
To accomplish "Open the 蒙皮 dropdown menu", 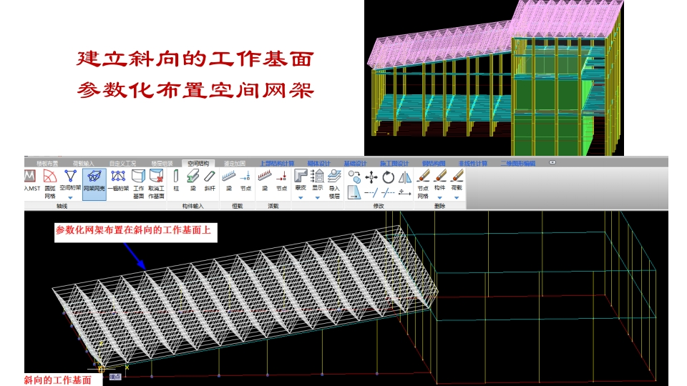I will [301, 198].
